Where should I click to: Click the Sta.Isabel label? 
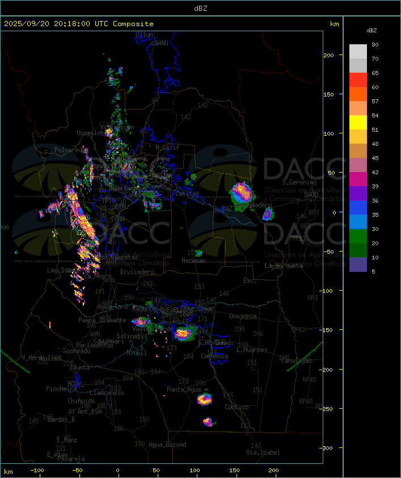pyautogui.click(x=263, y=452)
